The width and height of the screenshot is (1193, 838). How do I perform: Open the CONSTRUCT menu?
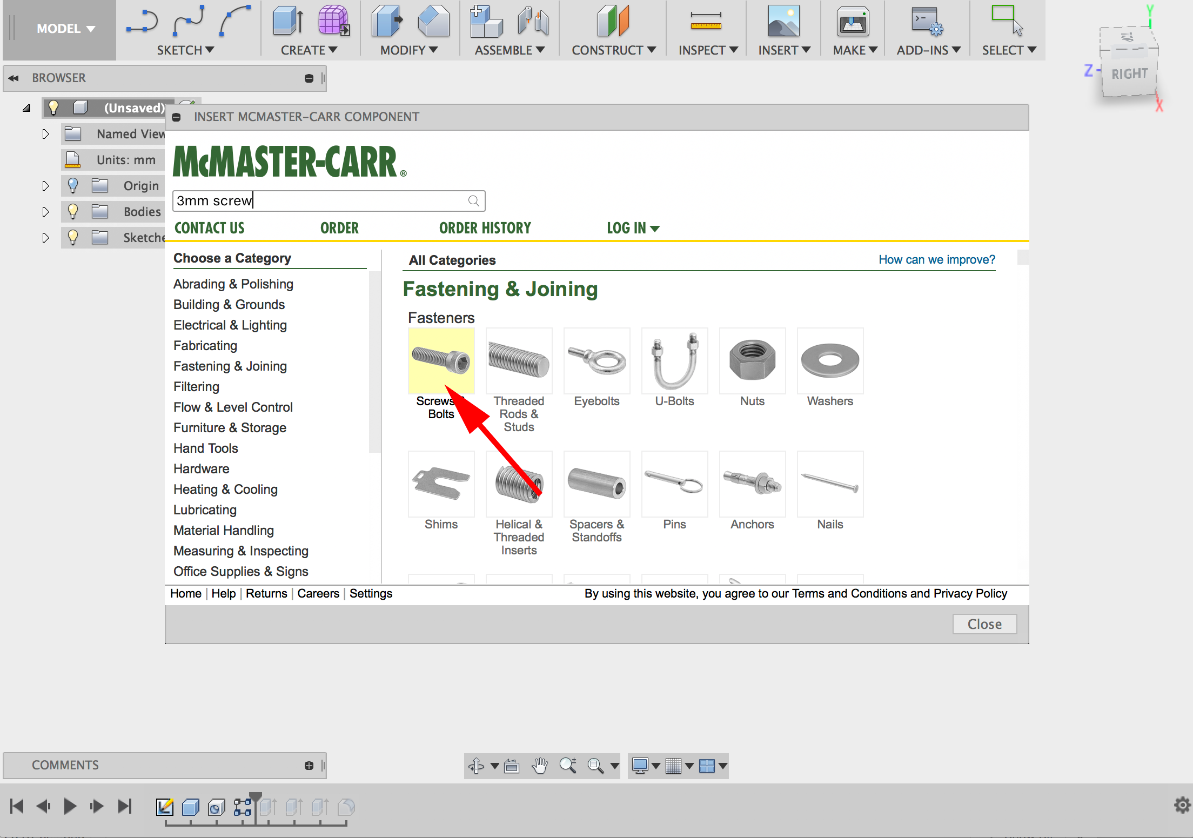[x=614, y=50]
